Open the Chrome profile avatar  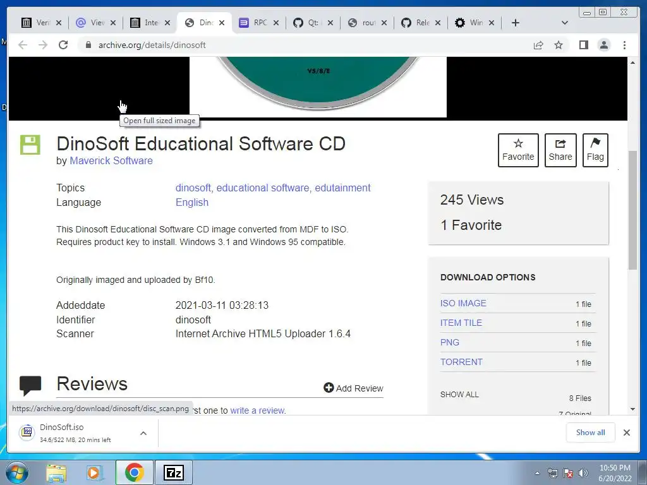coord(604,45)
